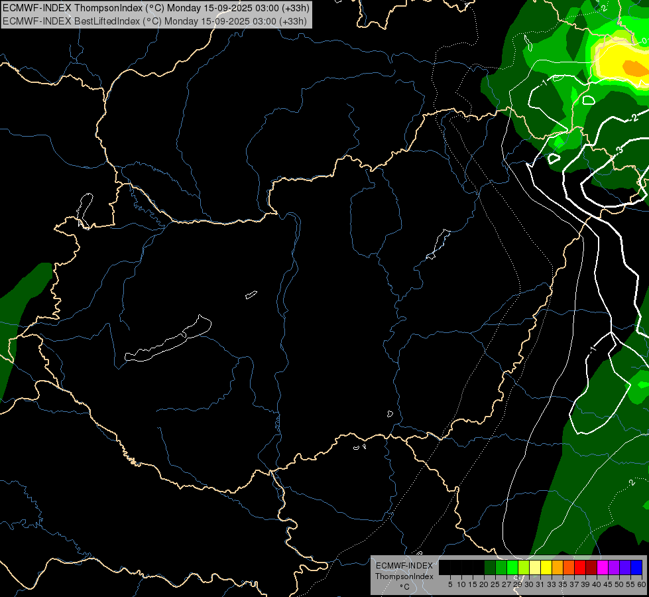Click the large elongated lake outline
The width and height of the screenshot is (649, 597).
[168, 340]
